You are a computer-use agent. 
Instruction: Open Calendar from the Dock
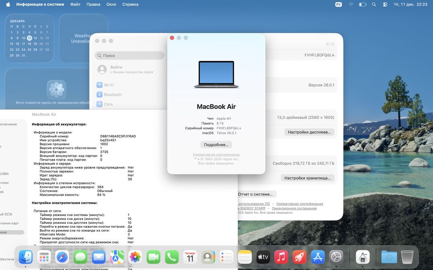(x=190, y=257)
